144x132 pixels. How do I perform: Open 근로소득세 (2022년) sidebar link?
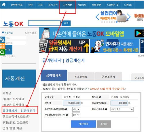[16, 116]
